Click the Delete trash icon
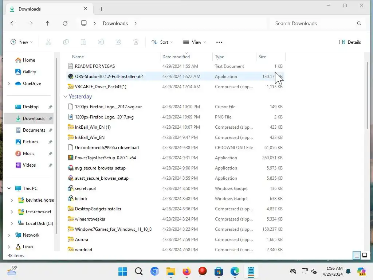Screen dimensions: 373x280 tap(136, 42)
